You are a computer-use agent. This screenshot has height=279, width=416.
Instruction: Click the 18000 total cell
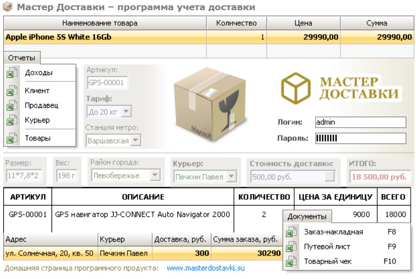click(x=395, y=214)
